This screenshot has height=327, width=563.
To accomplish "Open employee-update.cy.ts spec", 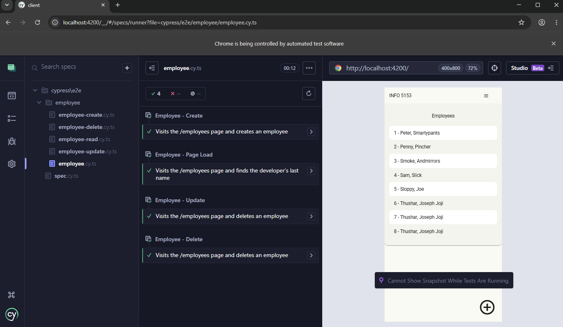I will (x=88, y=151).
